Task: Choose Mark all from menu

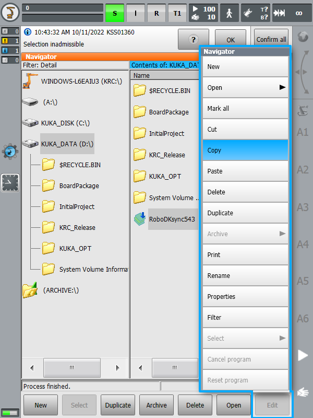Action: (245, 109)
